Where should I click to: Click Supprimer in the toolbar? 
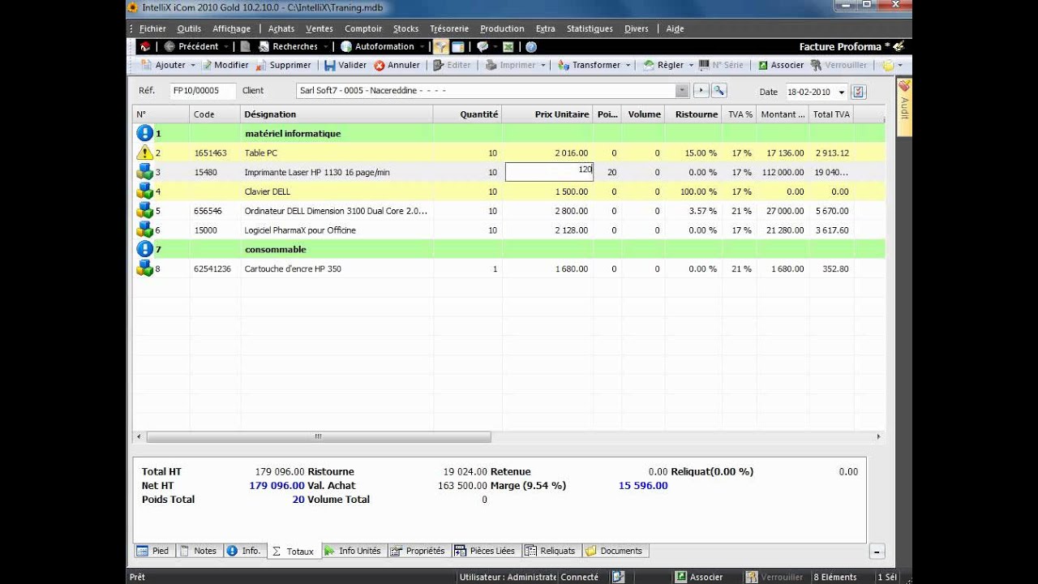[284, 65]
